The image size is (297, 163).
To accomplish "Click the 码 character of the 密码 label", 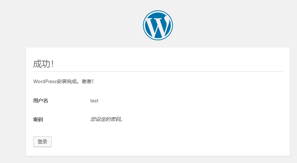I will pyautogui.click(x=41, y=119).
